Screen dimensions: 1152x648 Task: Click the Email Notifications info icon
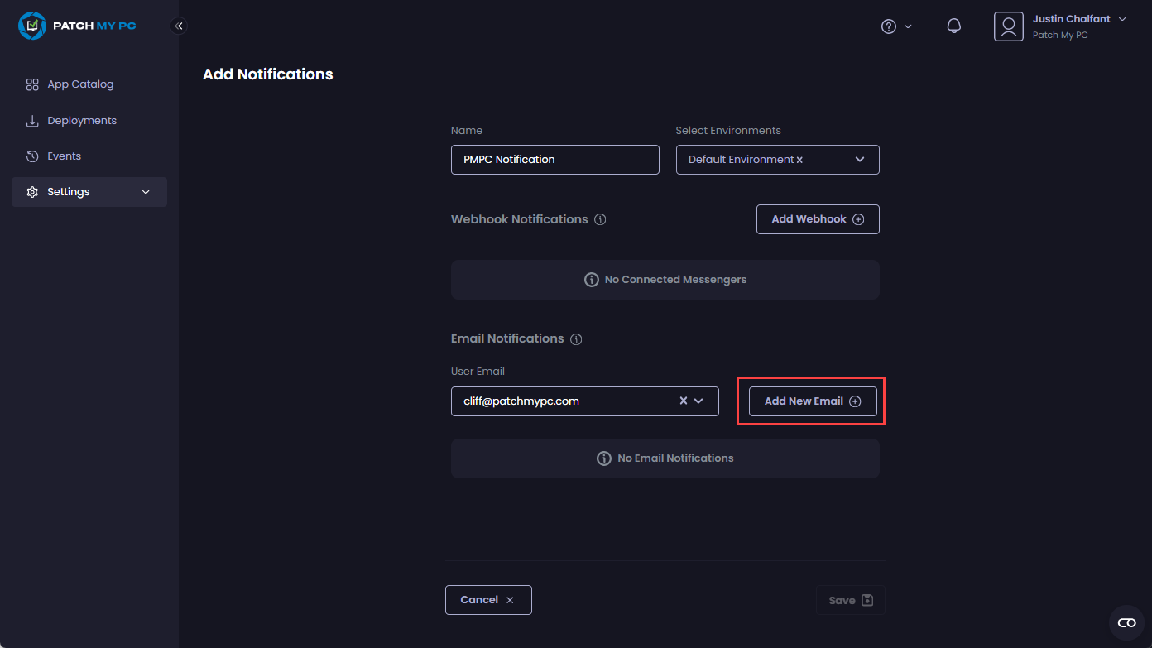pos(576,339)
